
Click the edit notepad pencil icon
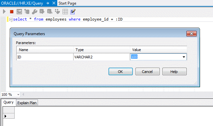73,12
